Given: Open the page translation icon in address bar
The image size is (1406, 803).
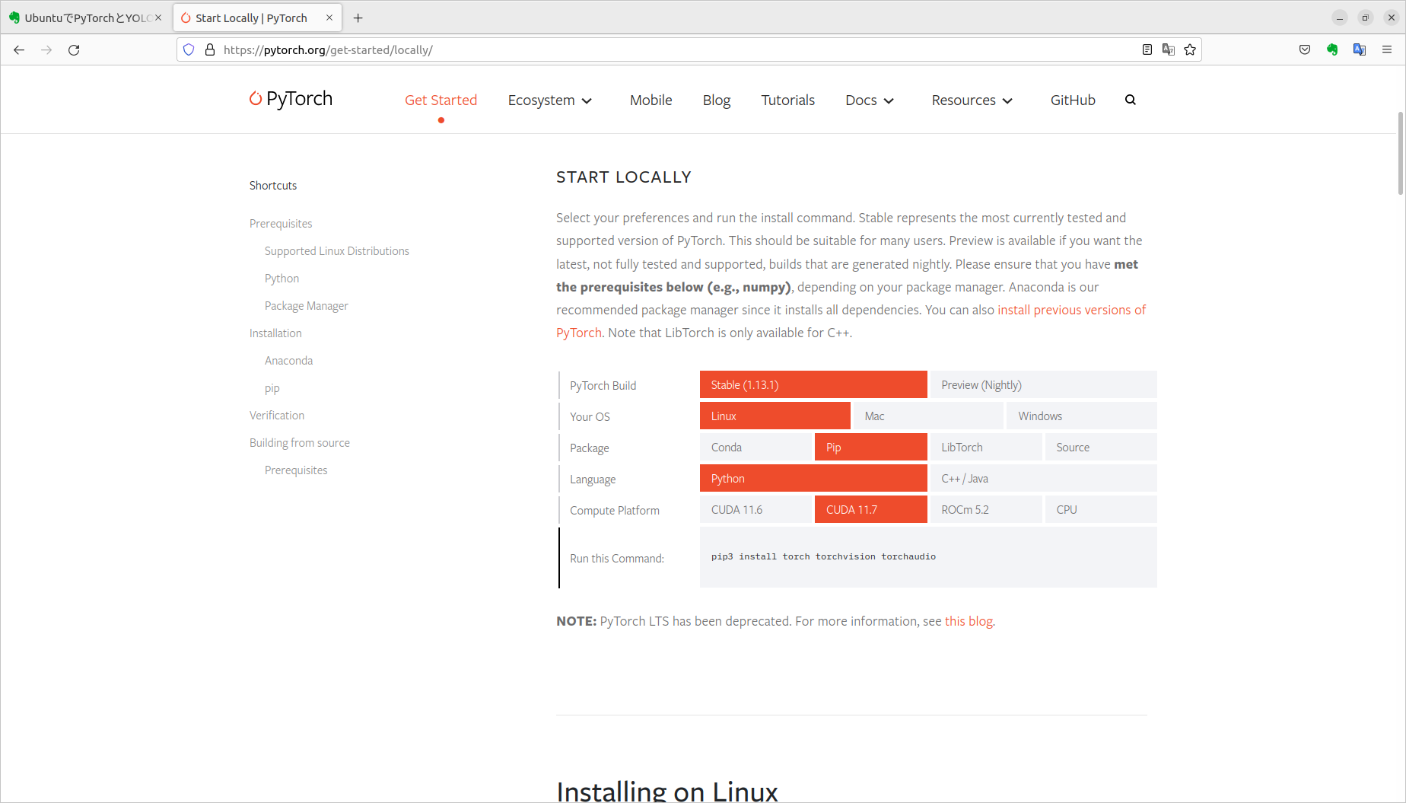Looking at the screenshot, I should [x=1169, y=49].
